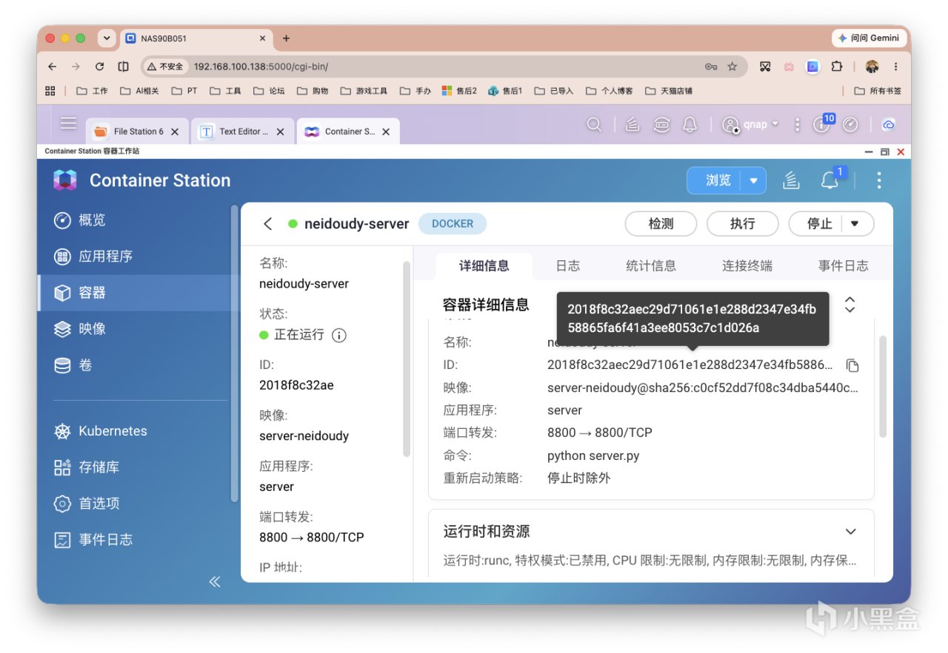
Task: Open qnap user account dropdown
Action: click(751, 125)
